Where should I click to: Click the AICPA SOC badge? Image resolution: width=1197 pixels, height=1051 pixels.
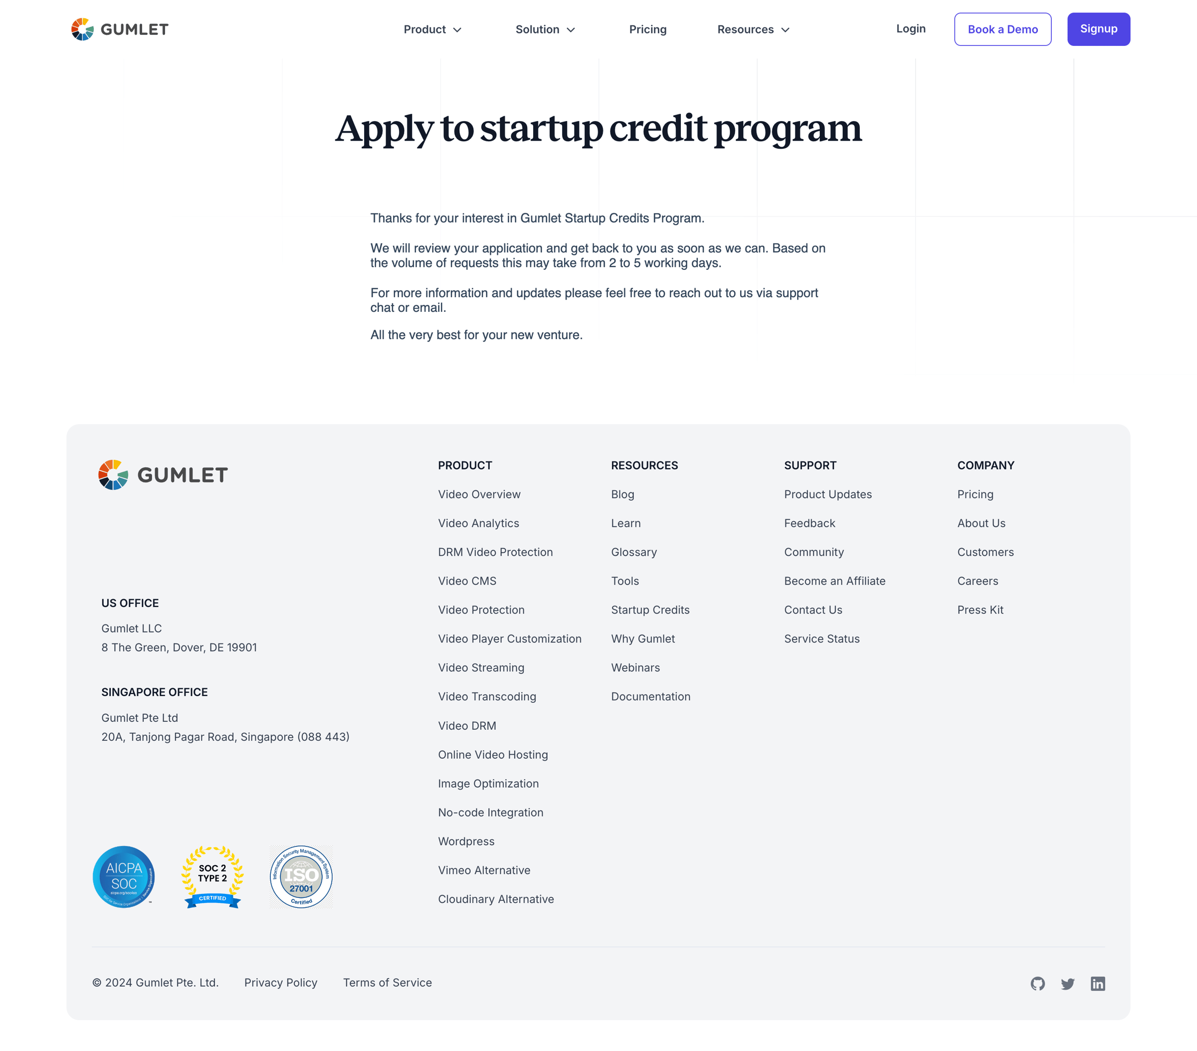[124, 876]
